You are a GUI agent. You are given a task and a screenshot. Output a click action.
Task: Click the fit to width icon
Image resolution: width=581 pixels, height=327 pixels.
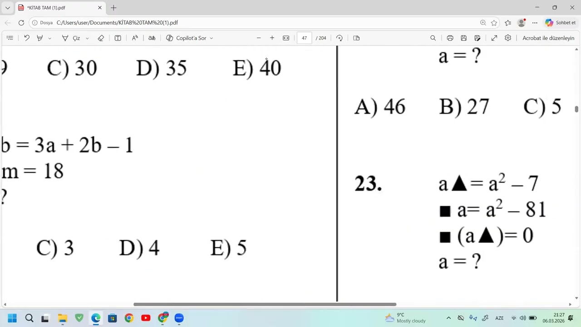click(286, 38)
